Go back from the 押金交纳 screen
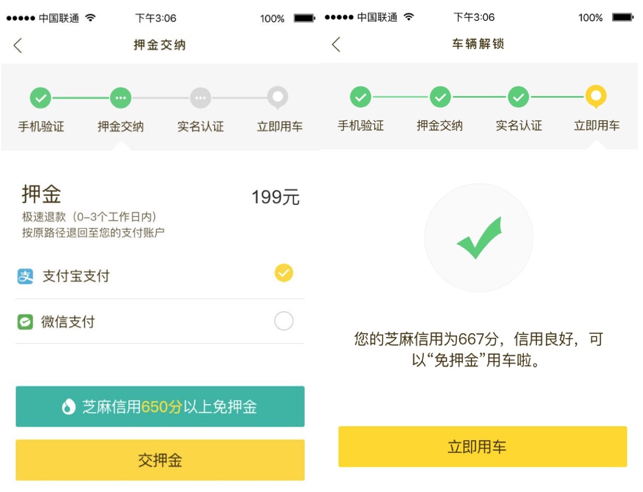This screenshot has width=643, height=492. (x=18, y=45)
